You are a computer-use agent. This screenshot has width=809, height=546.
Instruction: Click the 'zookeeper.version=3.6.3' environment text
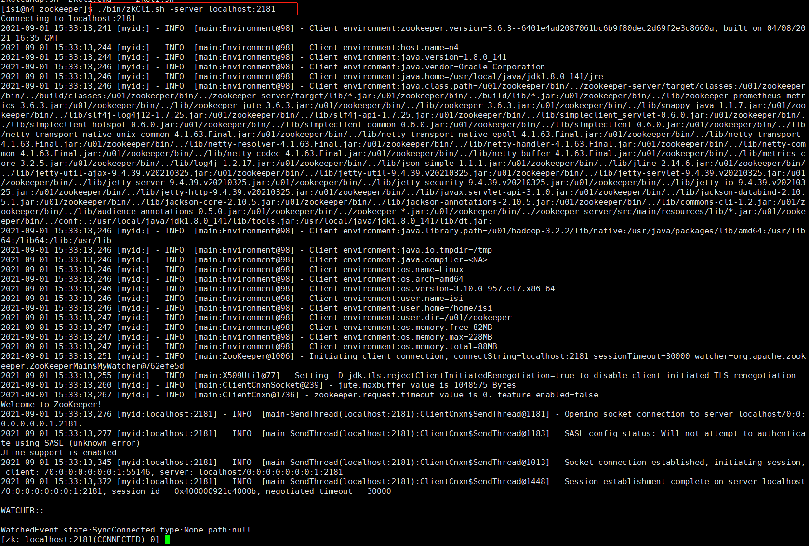(x=451, y=28)
